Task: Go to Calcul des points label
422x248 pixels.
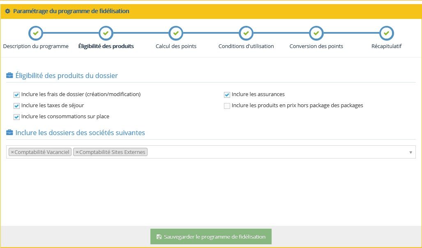Action: click(176, 46)
